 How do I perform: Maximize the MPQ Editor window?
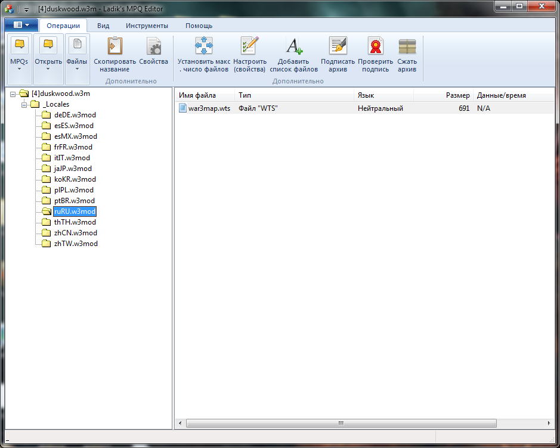(x=519, y=6)
